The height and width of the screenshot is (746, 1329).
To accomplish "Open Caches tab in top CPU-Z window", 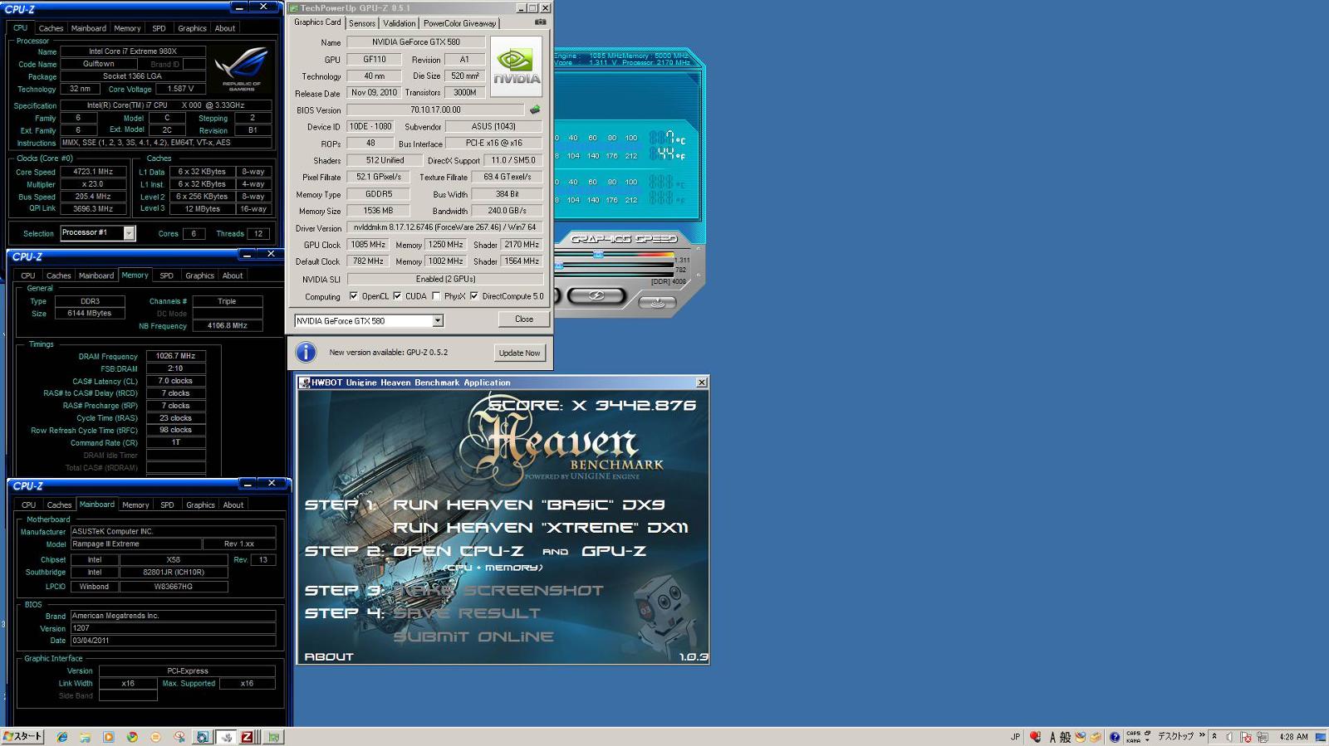I will (x=51, y=28).
